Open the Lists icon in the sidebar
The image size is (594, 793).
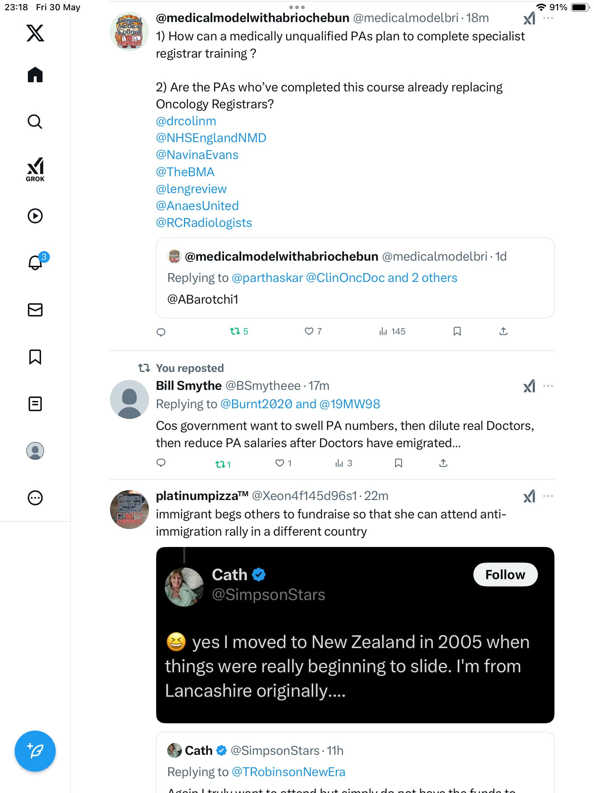pyautogui.click(x=35, y=404)
